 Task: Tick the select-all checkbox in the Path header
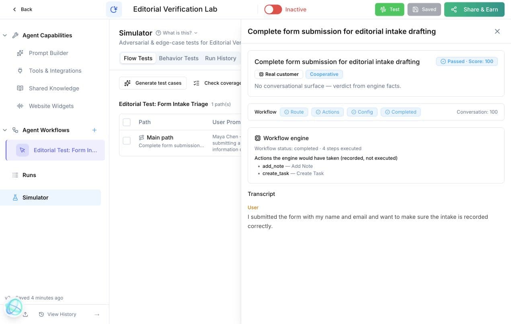pyautogui.click(x=127, y=122)
